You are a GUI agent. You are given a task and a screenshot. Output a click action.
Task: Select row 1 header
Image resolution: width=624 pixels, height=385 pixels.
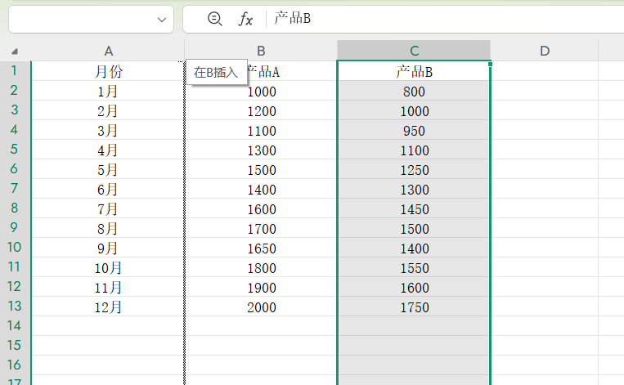(15, 71)
